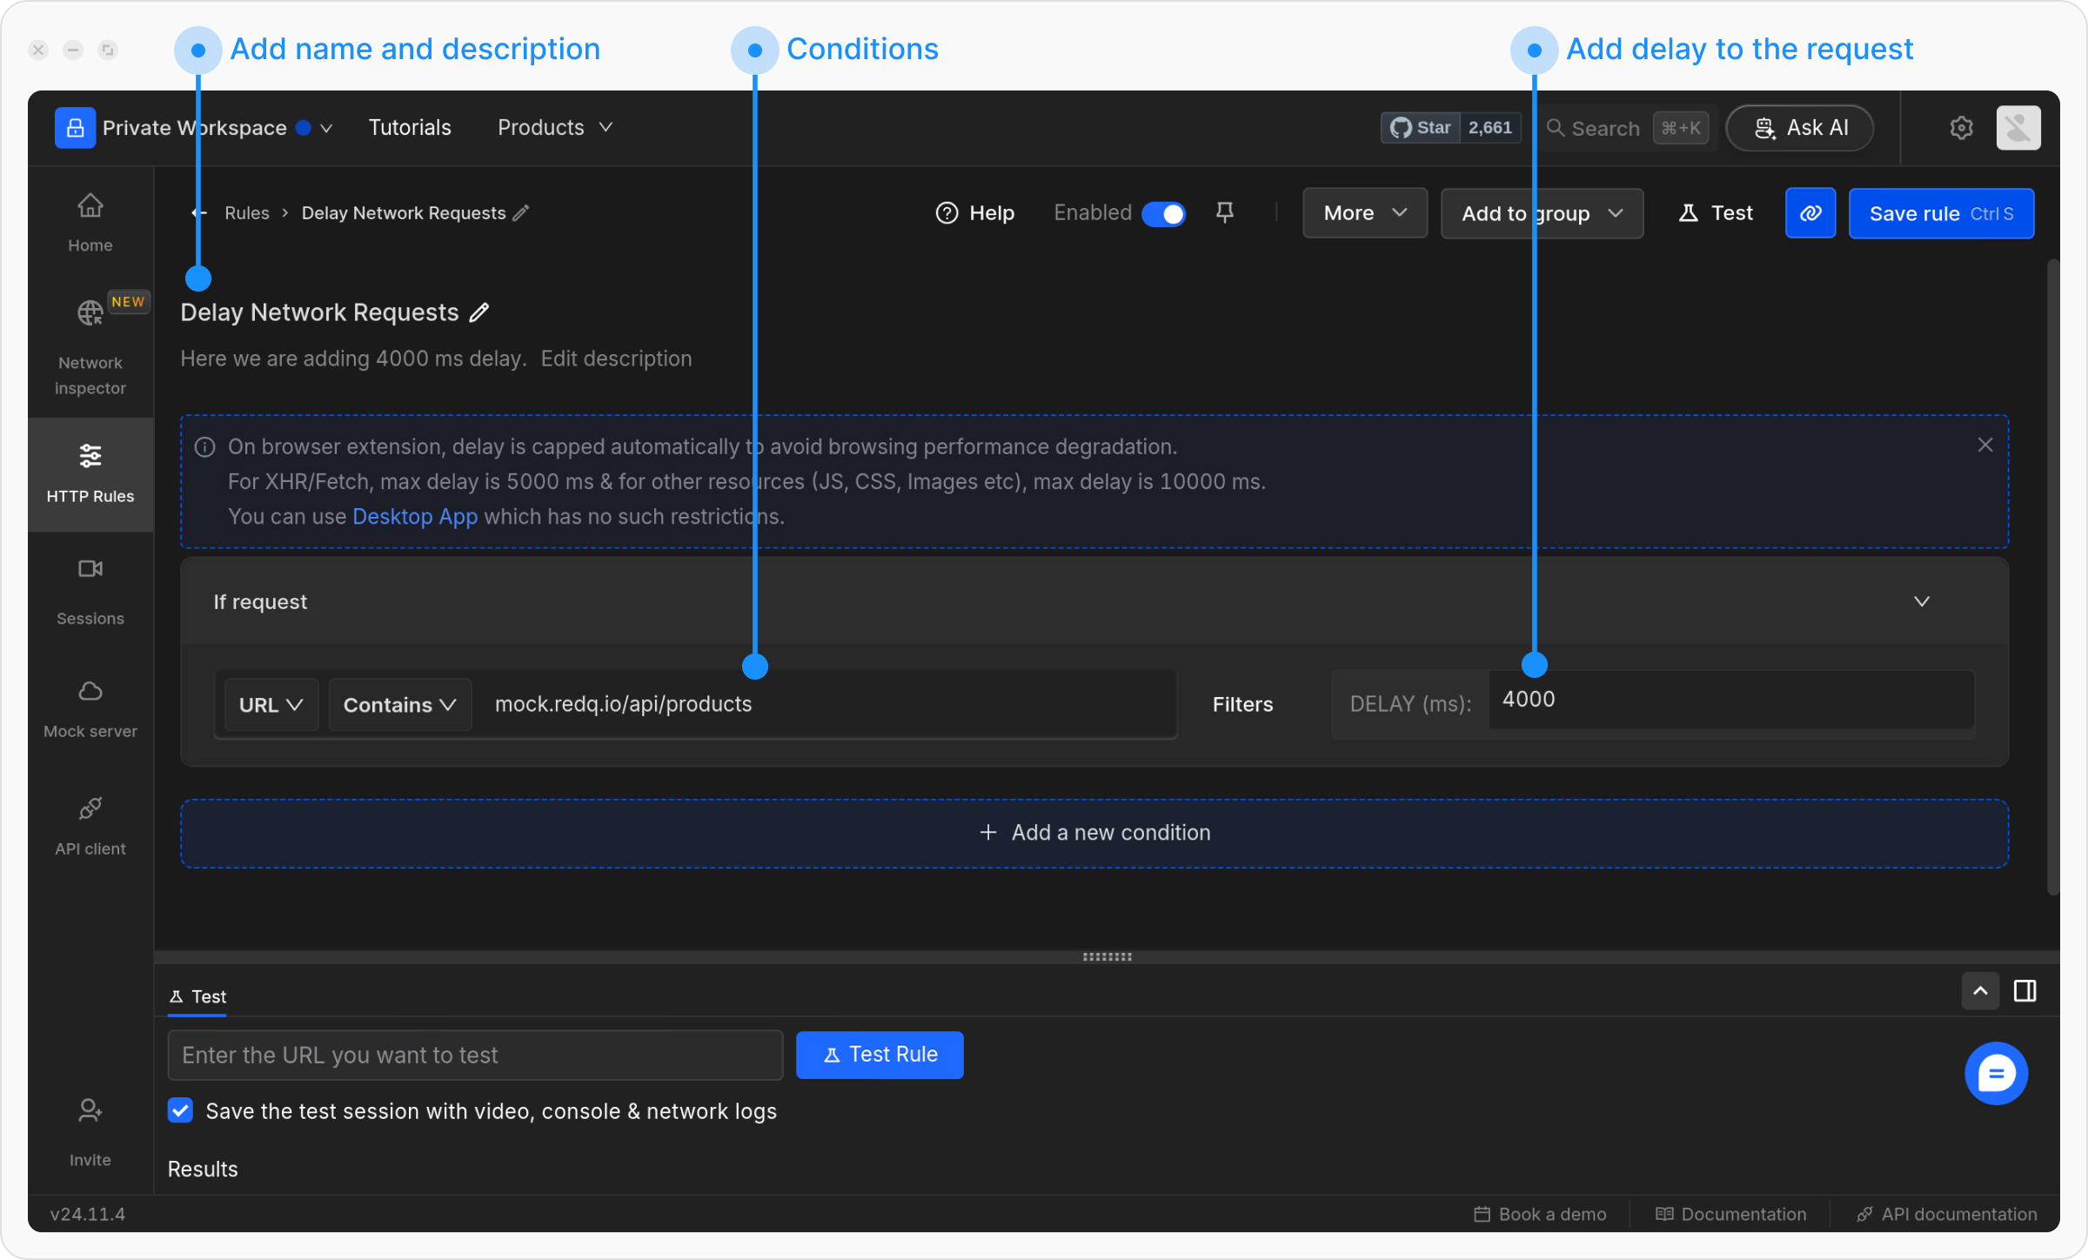Open the URL condition dropdown
Screen dimensions: 2088x1260
pos(271,705)
